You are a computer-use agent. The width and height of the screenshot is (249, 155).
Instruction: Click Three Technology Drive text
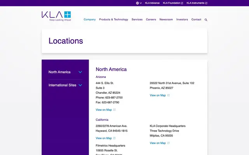pos(164,131)
